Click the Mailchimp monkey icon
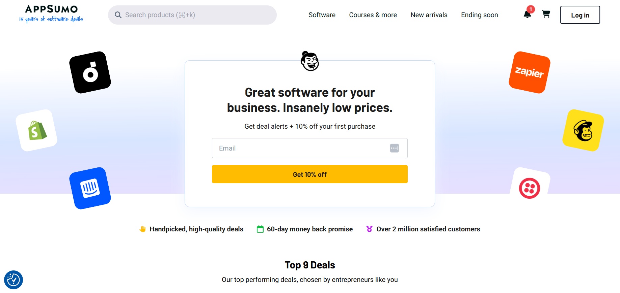The width and height of the screenshot is (620, 293). [583, 131]
